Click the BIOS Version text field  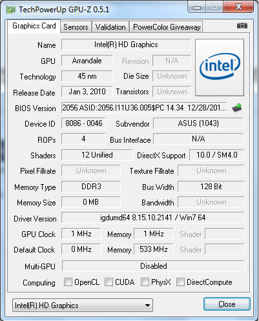pyautogui.click(x=144, y=108)
